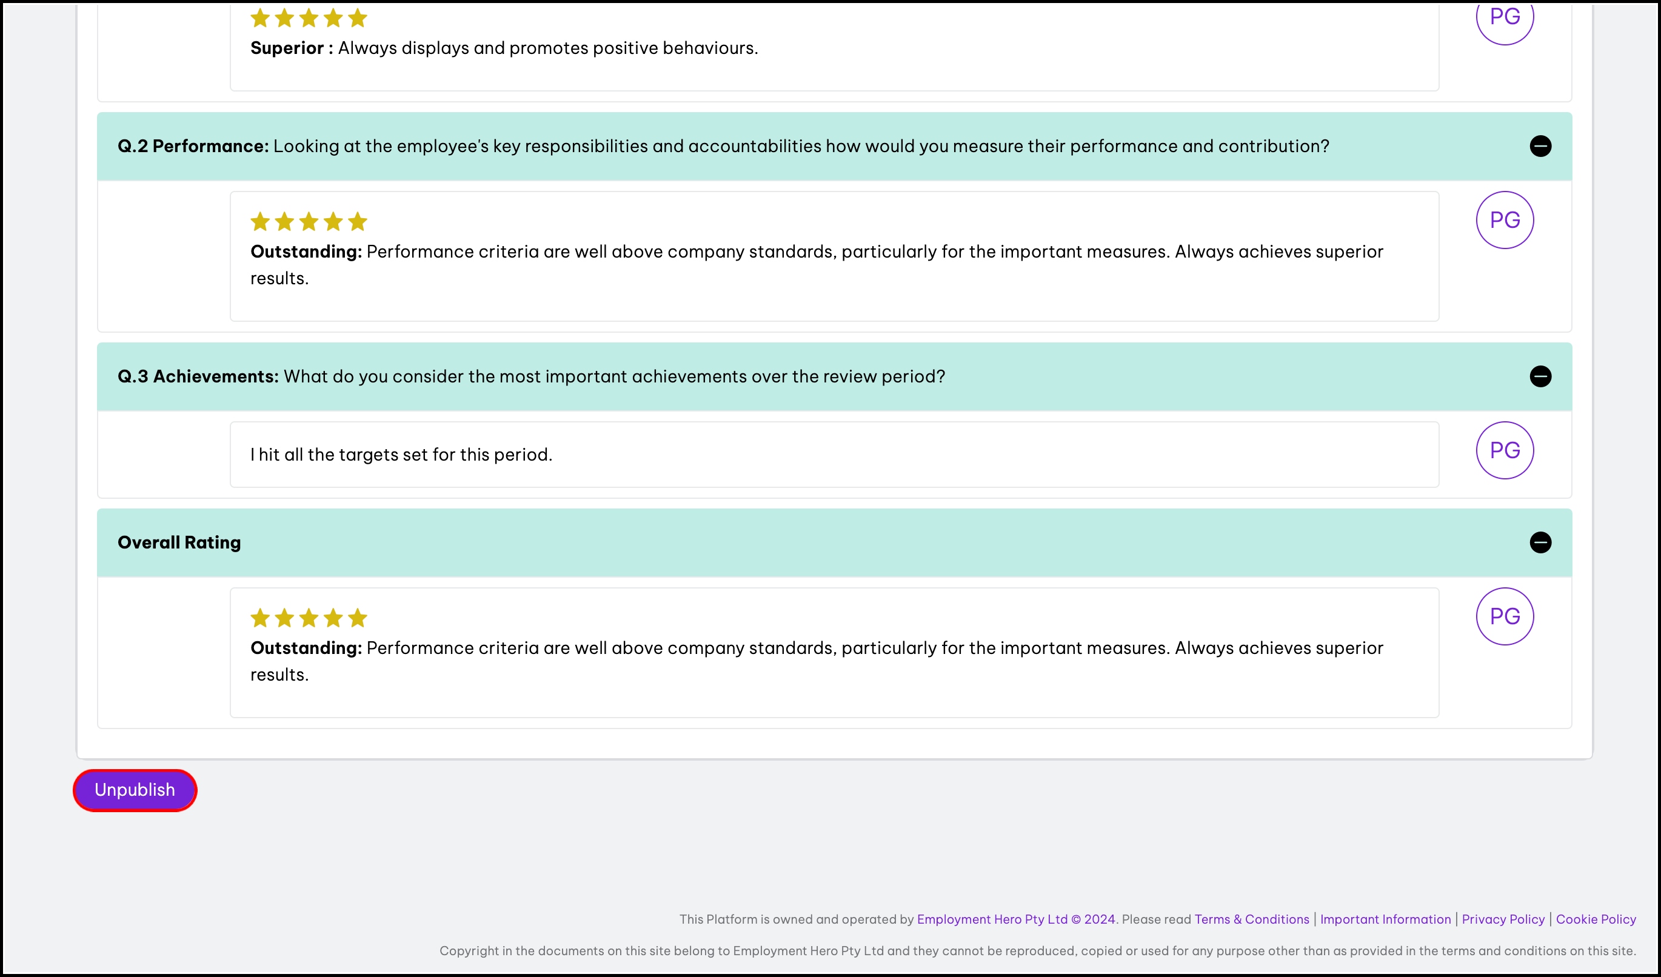This screenshot has width=1661, height=977.
Task: Click star rating above Superior text
Action: click(x=309, y=18)
